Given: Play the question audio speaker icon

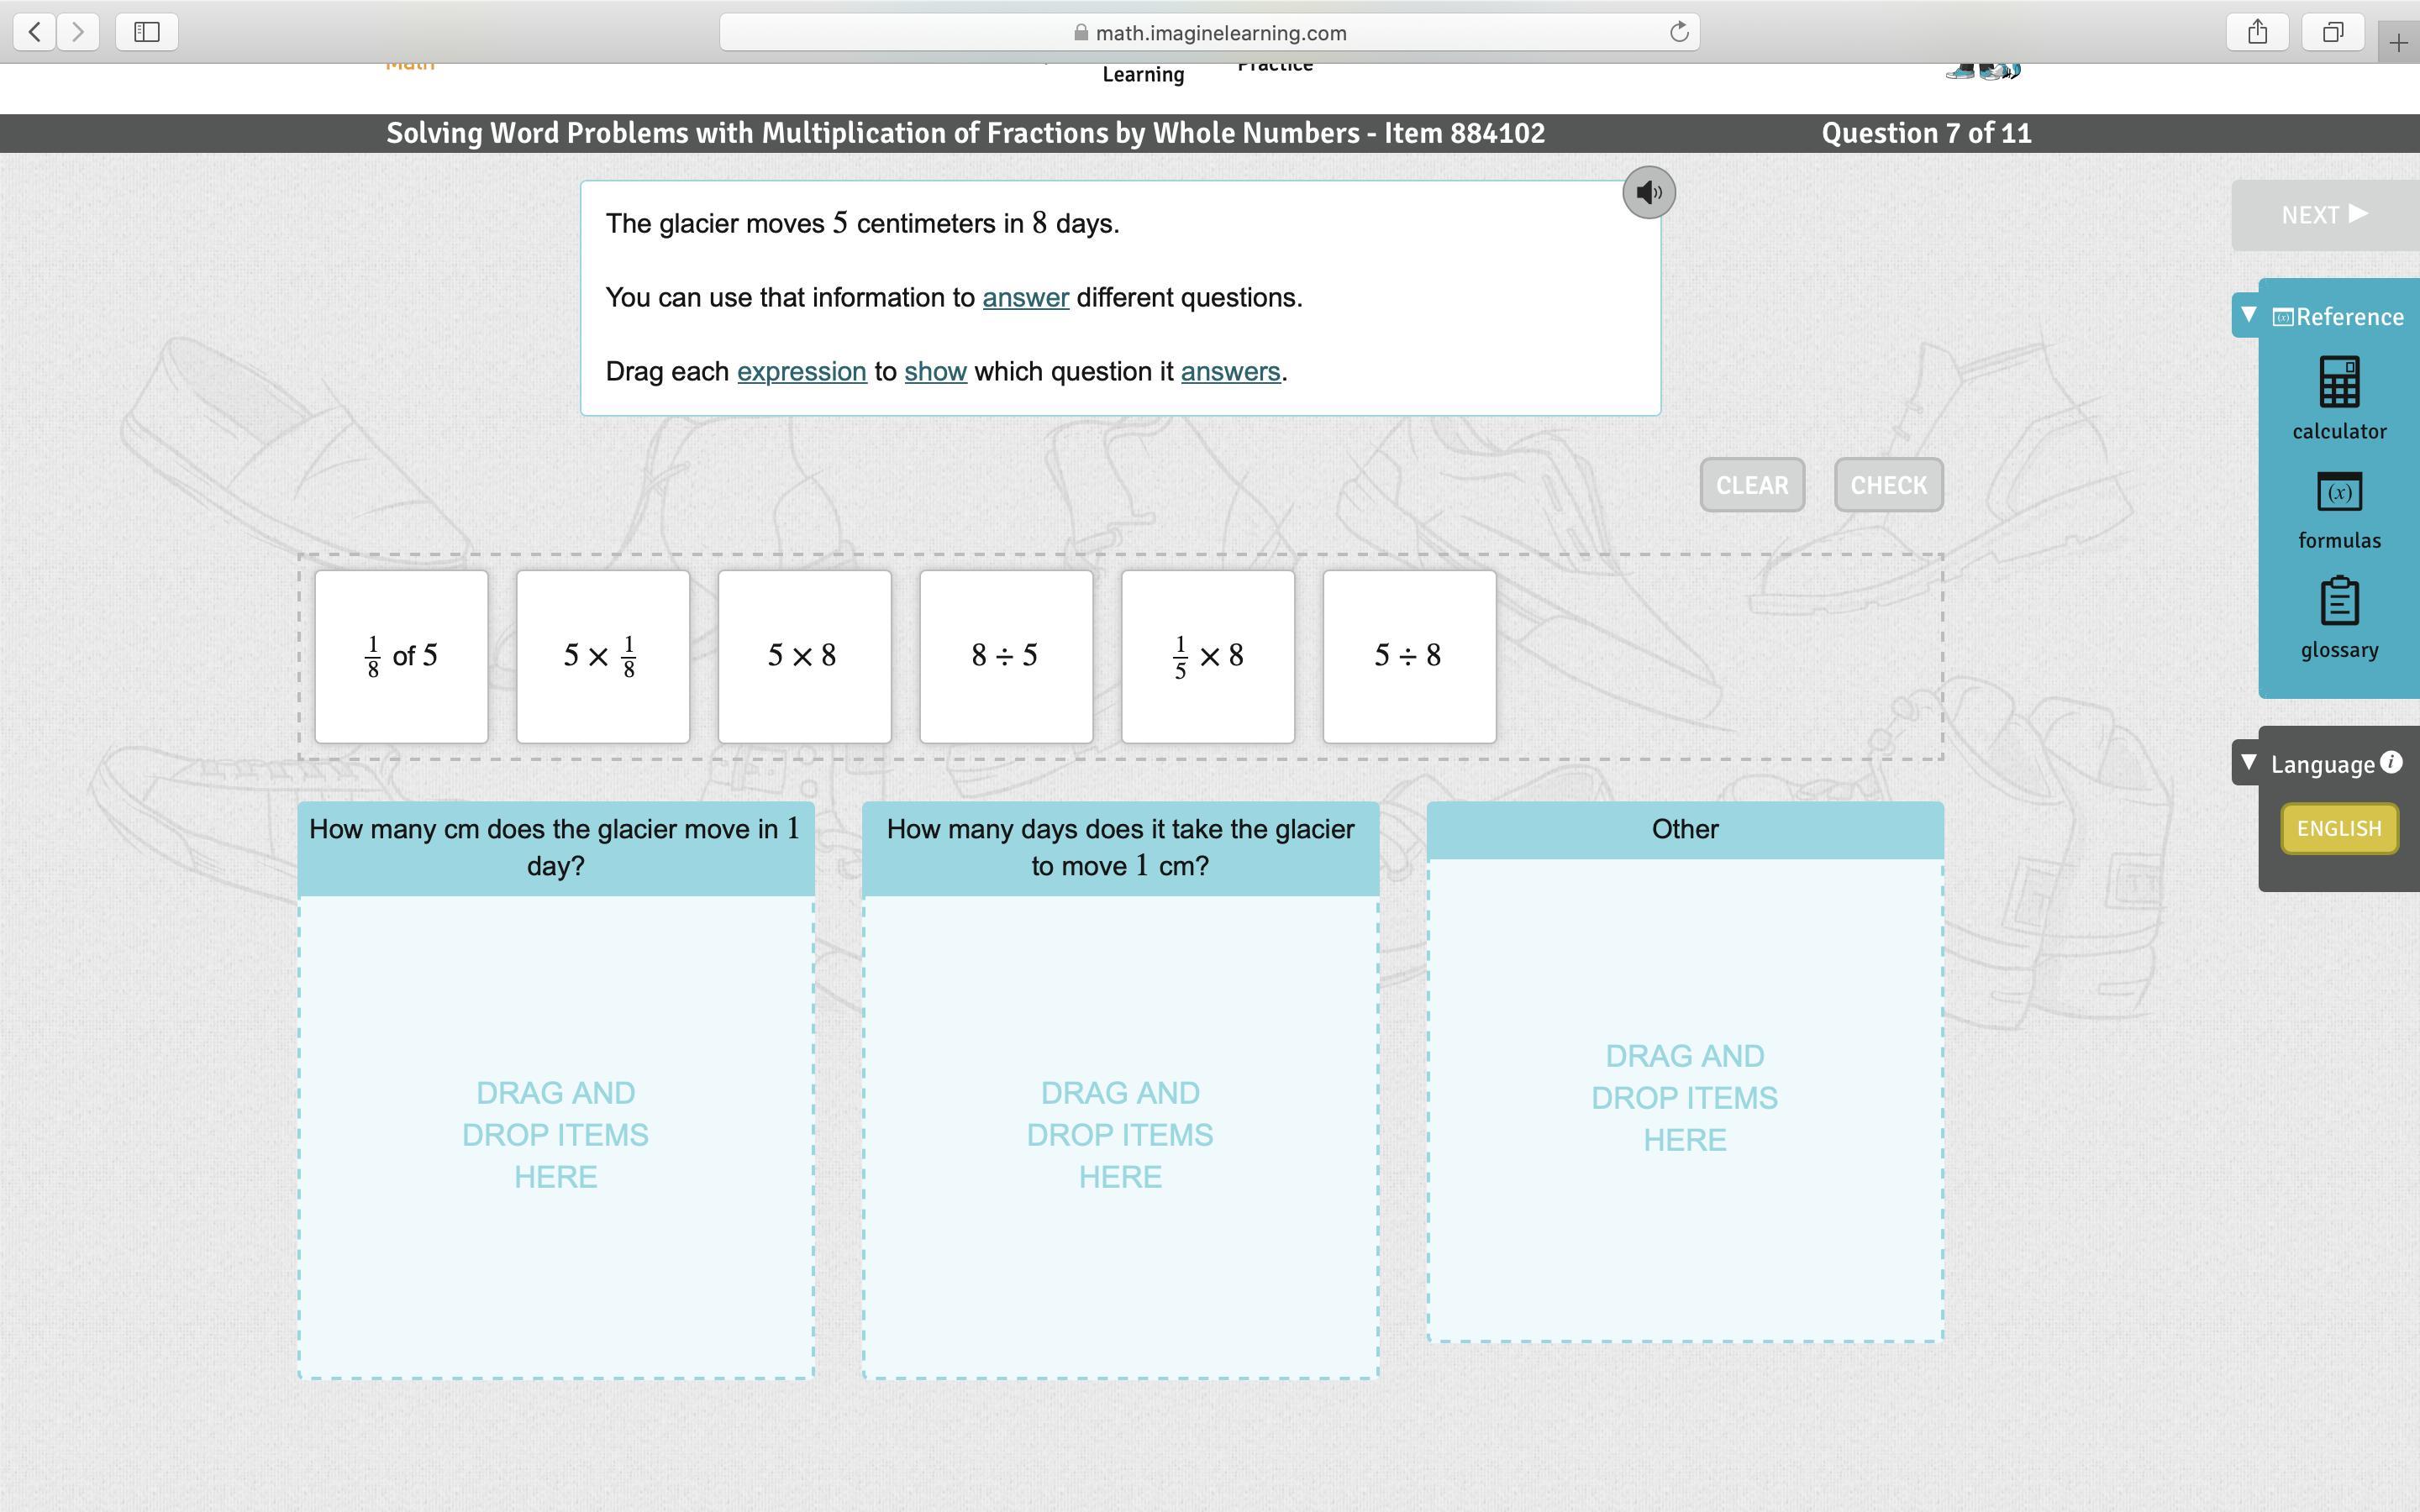Looking at the screenshot, I should tap(1648, 192).
